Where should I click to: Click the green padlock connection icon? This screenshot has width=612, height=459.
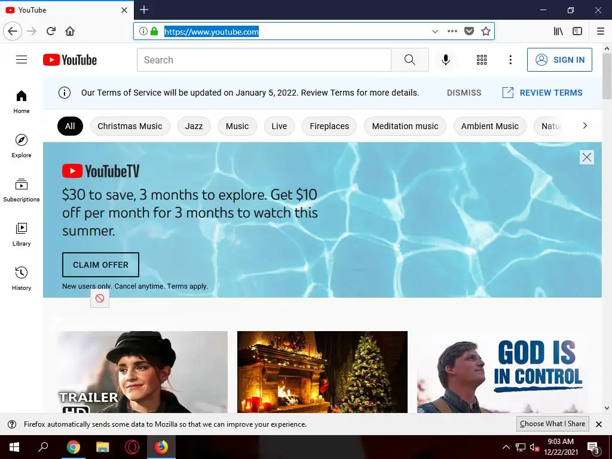(154, 31)
